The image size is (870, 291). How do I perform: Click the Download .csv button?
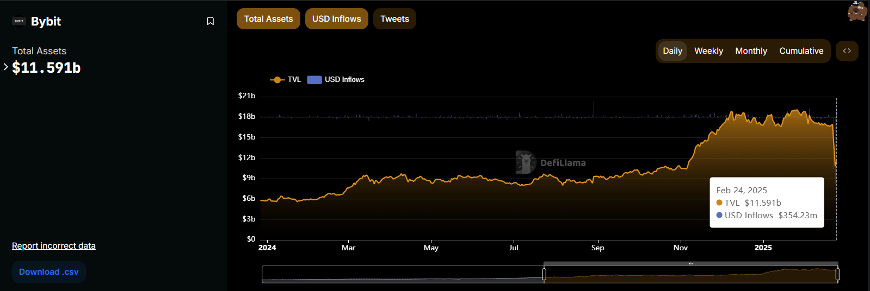coord(49,272)
